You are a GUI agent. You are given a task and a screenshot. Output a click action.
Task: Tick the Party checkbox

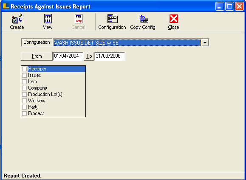point(25,107)
